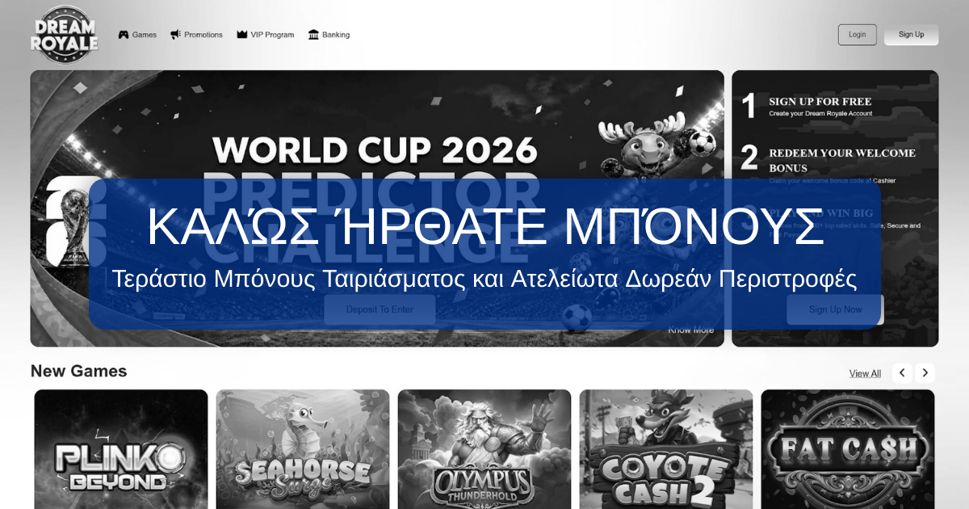
Task: Click the megaphone icon beside Promotions
Action: click(x=175, y=35)
